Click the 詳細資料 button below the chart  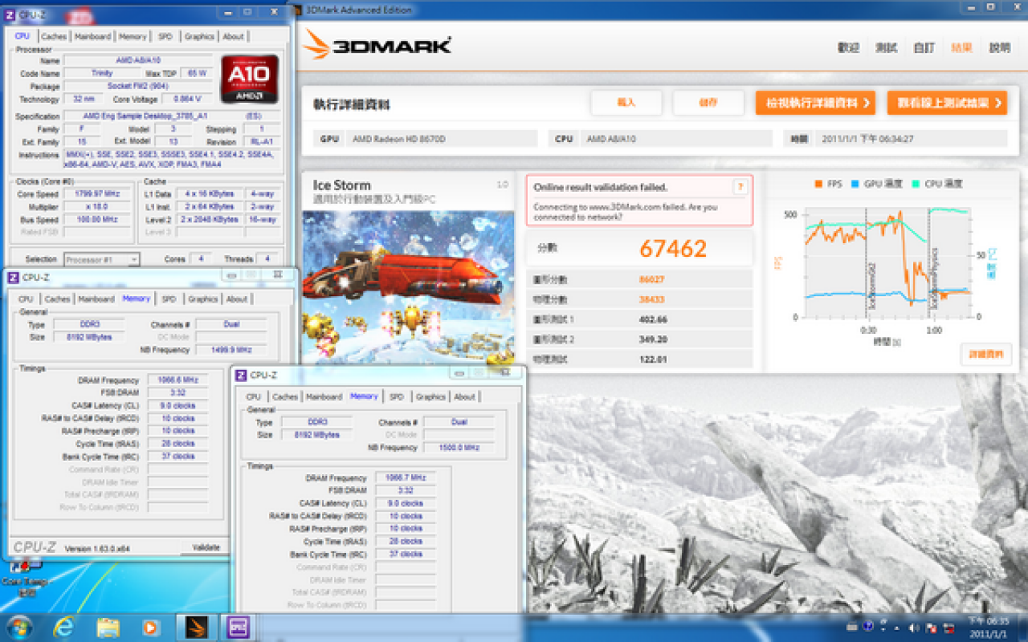pos(985,354)
